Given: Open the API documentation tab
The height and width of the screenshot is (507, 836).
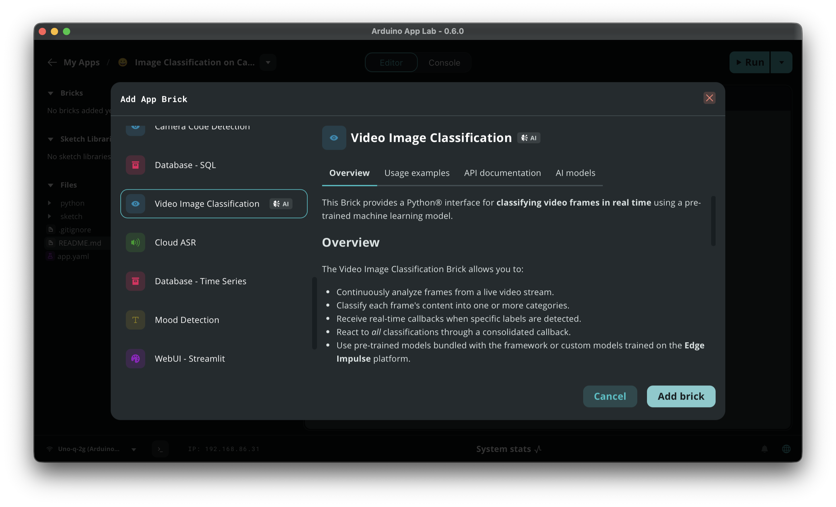Looking at the screenshot, I should tap(502, 173).
